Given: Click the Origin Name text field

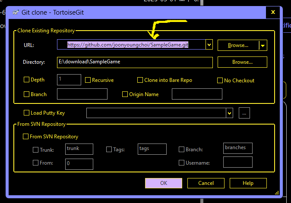Looking at the screenshot, I should pos(197,94).
